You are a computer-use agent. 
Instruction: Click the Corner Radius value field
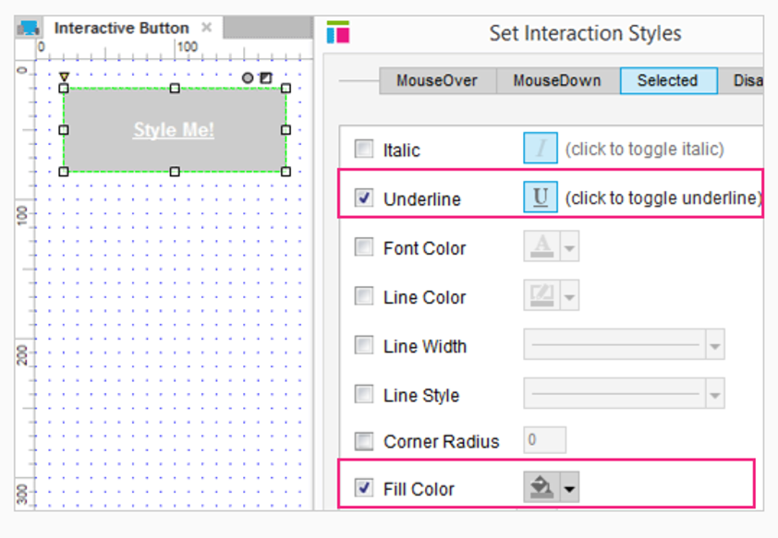click(544, 440)
